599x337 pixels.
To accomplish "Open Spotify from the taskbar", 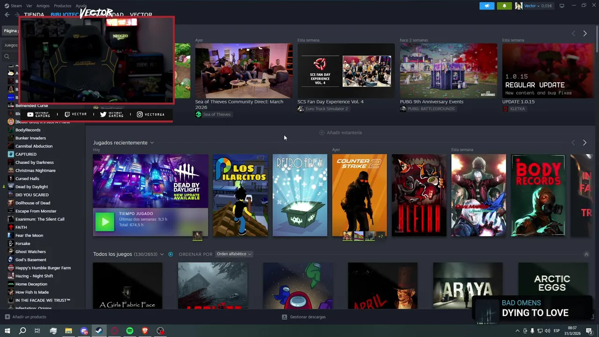I will [130, 331].
